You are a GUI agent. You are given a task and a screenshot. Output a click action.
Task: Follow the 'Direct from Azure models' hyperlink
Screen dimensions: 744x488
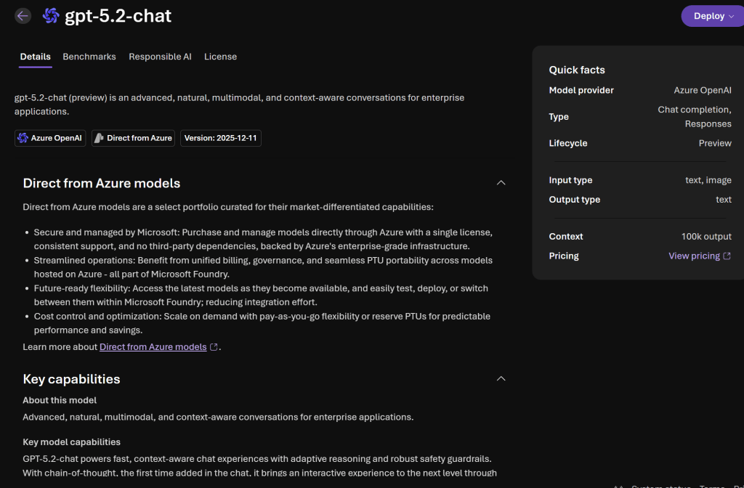[x=153, y=347]
